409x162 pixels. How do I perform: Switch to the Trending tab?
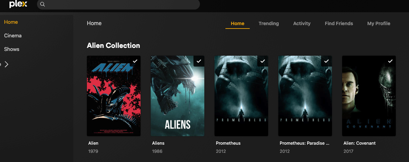(x=269, y=23)
